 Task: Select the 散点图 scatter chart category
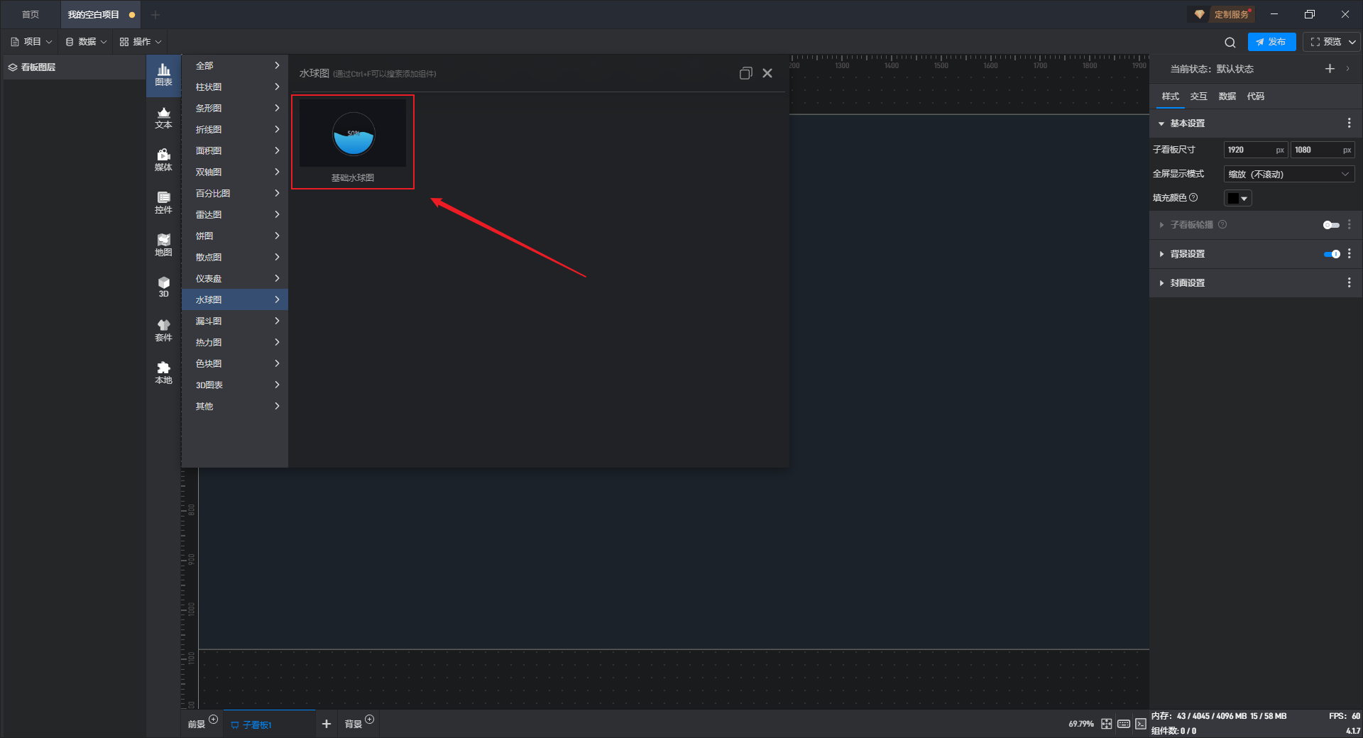click(x=235, y=257)
